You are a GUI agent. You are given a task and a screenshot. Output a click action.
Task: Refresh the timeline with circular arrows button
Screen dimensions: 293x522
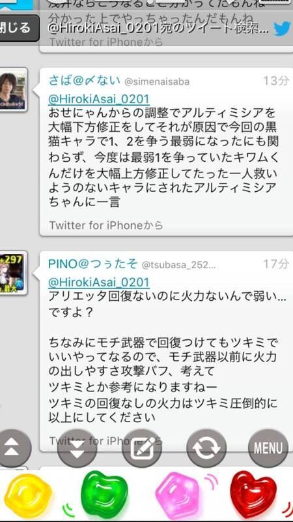click(x=206, y=448)
